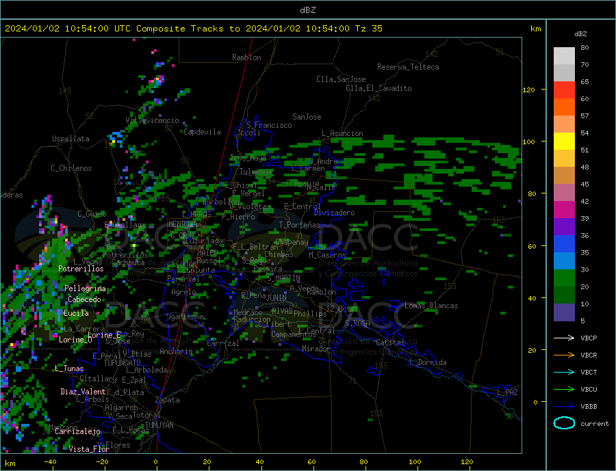The height and width of the screenshot is (471, 616).
Task: Click the 'Lomas_Blancas' map label
Action: pyautogui.click(x=431, y=306)
